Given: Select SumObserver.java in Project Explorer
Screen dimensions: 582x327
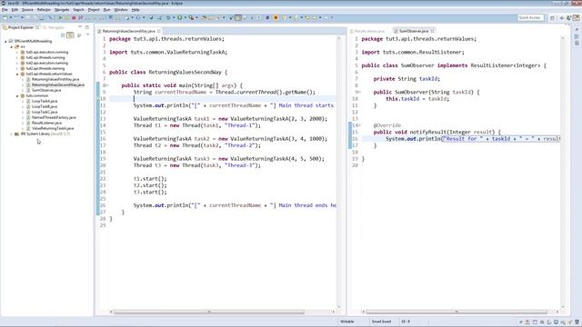Looking at the screenshot, I should (x=46, y=90).
